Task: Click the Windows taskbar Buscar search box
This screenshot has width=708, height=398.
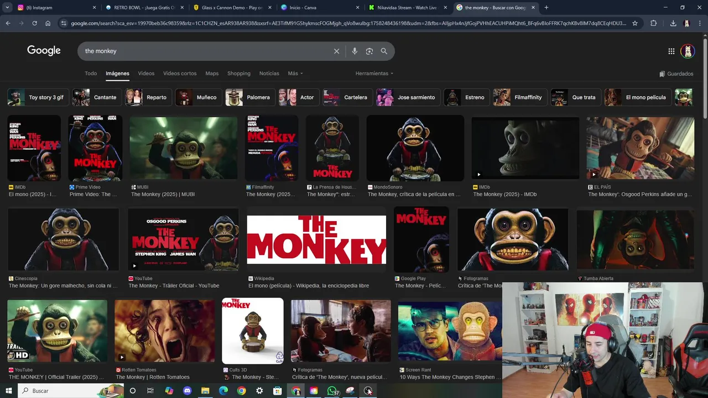Action: [71, 391]
